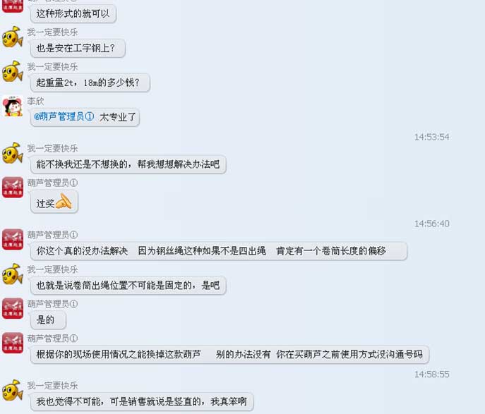The height and width of the screenshot is (414, 485).
Task: Select the message bubble 这种形式的就可以
Action: coord(73,13)
